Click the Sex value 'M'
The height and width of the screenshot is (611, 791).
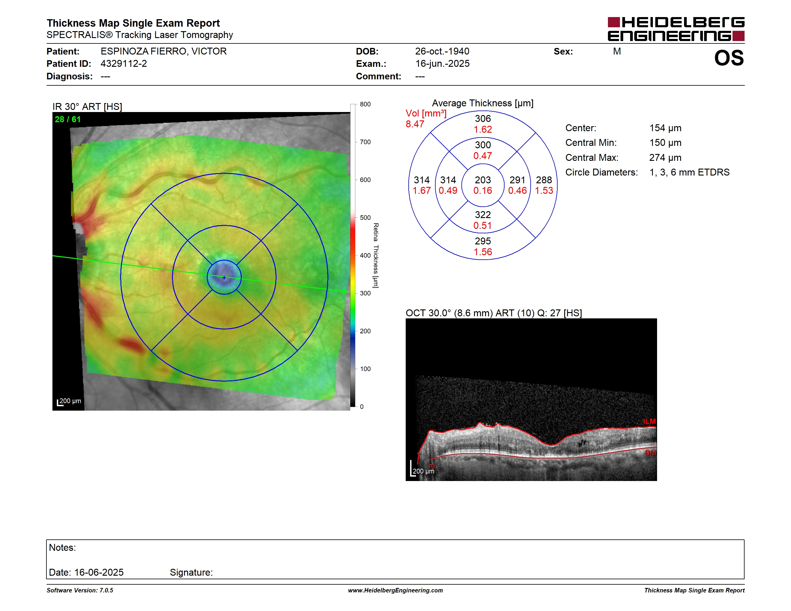(617, 52)
